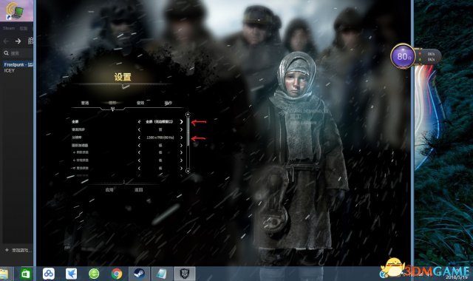Go back in the Steam window
The height and width of the screenshot is (281, 473).
pyautogui.click(x=6, y=41)
